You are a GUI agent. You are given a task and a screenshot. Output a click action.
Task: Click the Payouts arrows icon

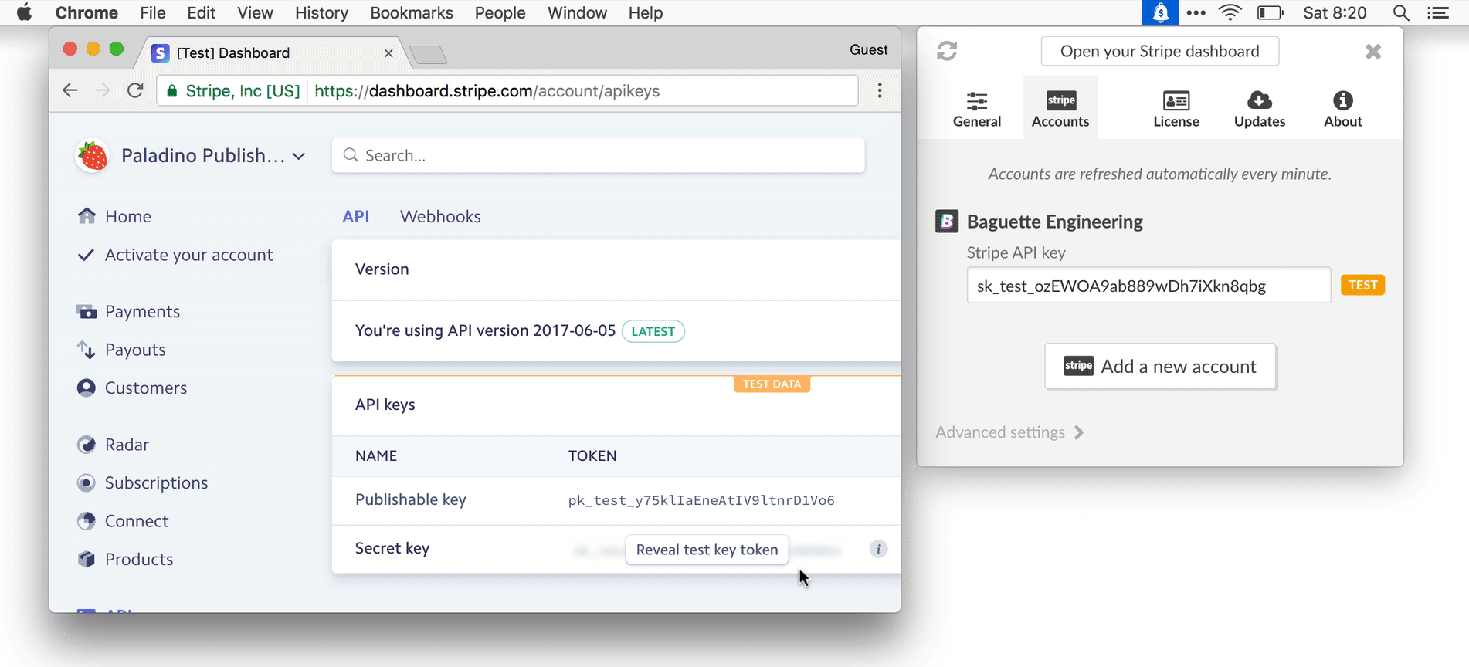pos(87,350)
